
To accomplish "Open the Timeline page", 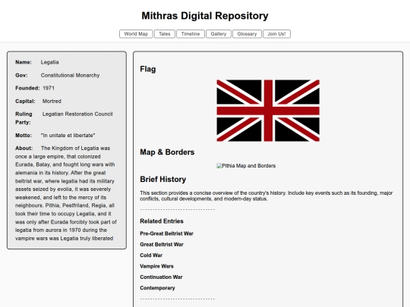I will [191, 34].
